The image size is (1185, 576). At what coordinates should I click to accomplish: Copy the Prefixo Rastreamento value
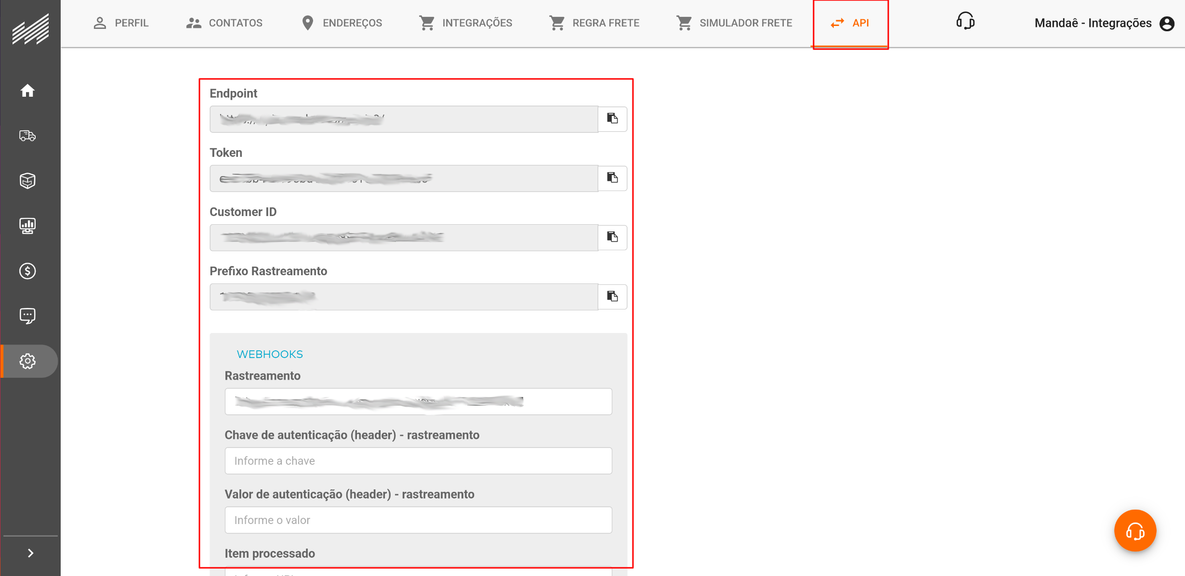click(x=612, y=296)
